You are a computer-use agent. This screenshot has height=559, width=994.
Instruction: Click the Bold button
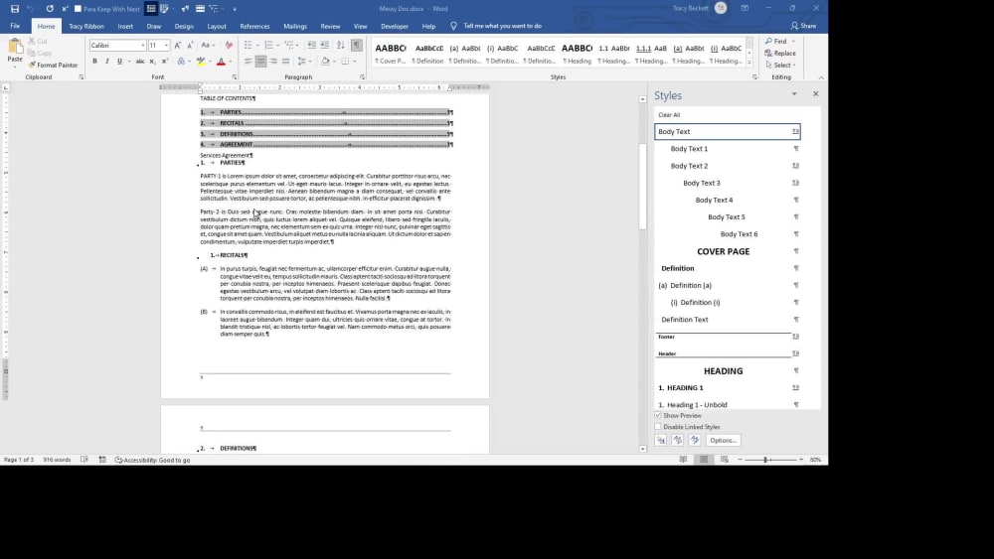coord(94,62)
